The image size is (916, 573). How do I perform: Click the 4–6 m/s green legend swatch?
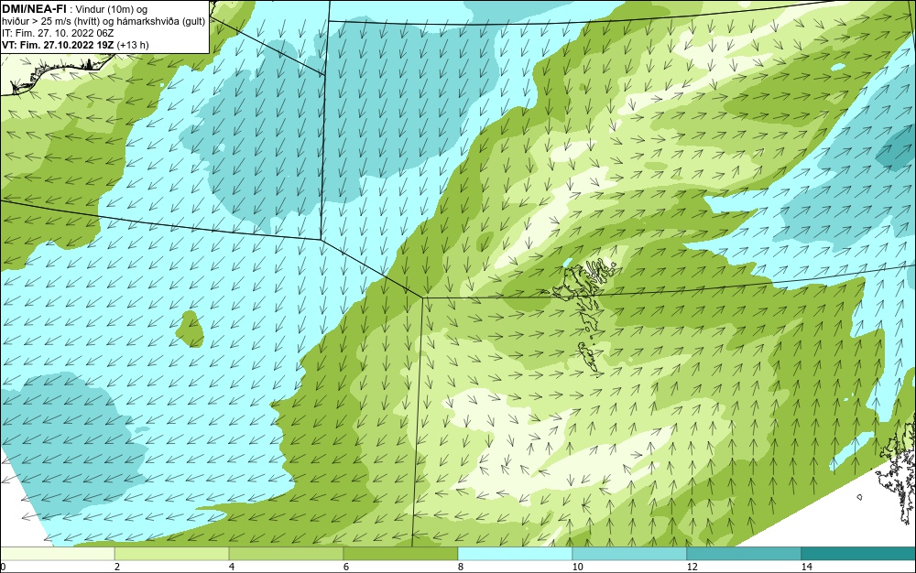(286, 554)
